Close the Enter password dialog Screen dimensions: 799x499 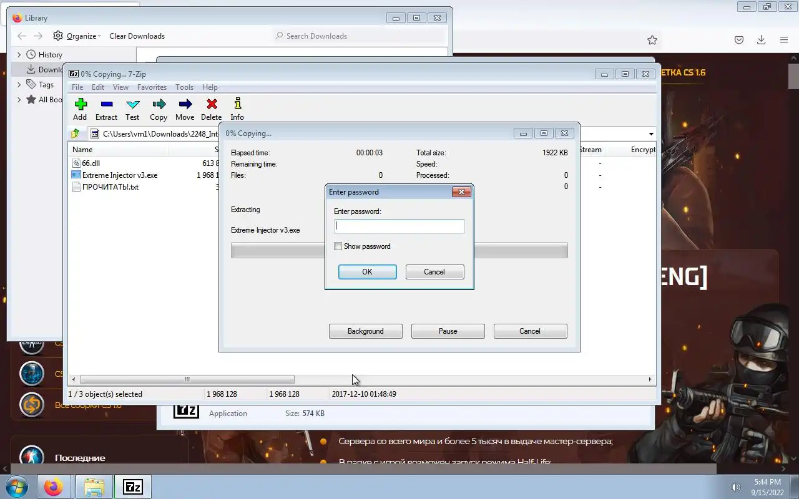461,191
